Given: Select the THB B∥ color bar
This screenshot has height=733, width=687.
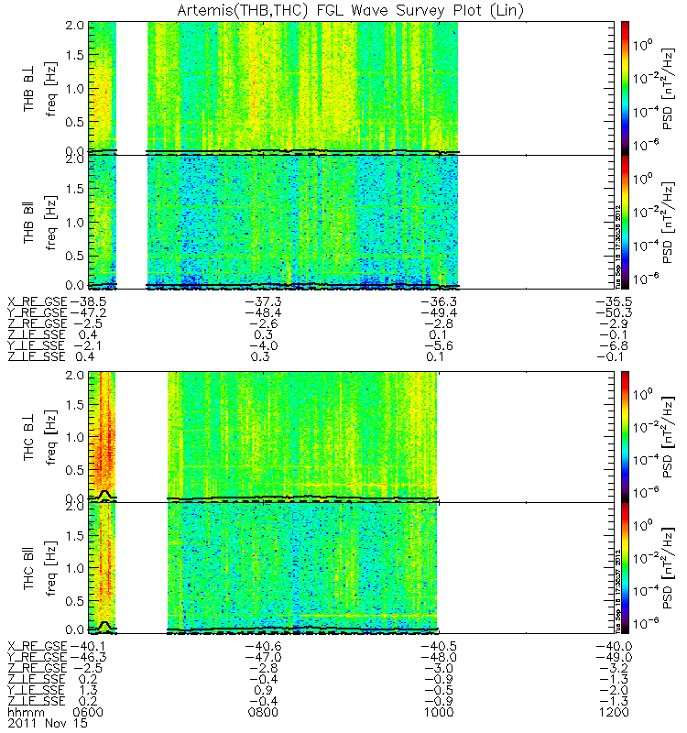Looking at the screenshot, I should pyautogui.click(x=625, y=222).
